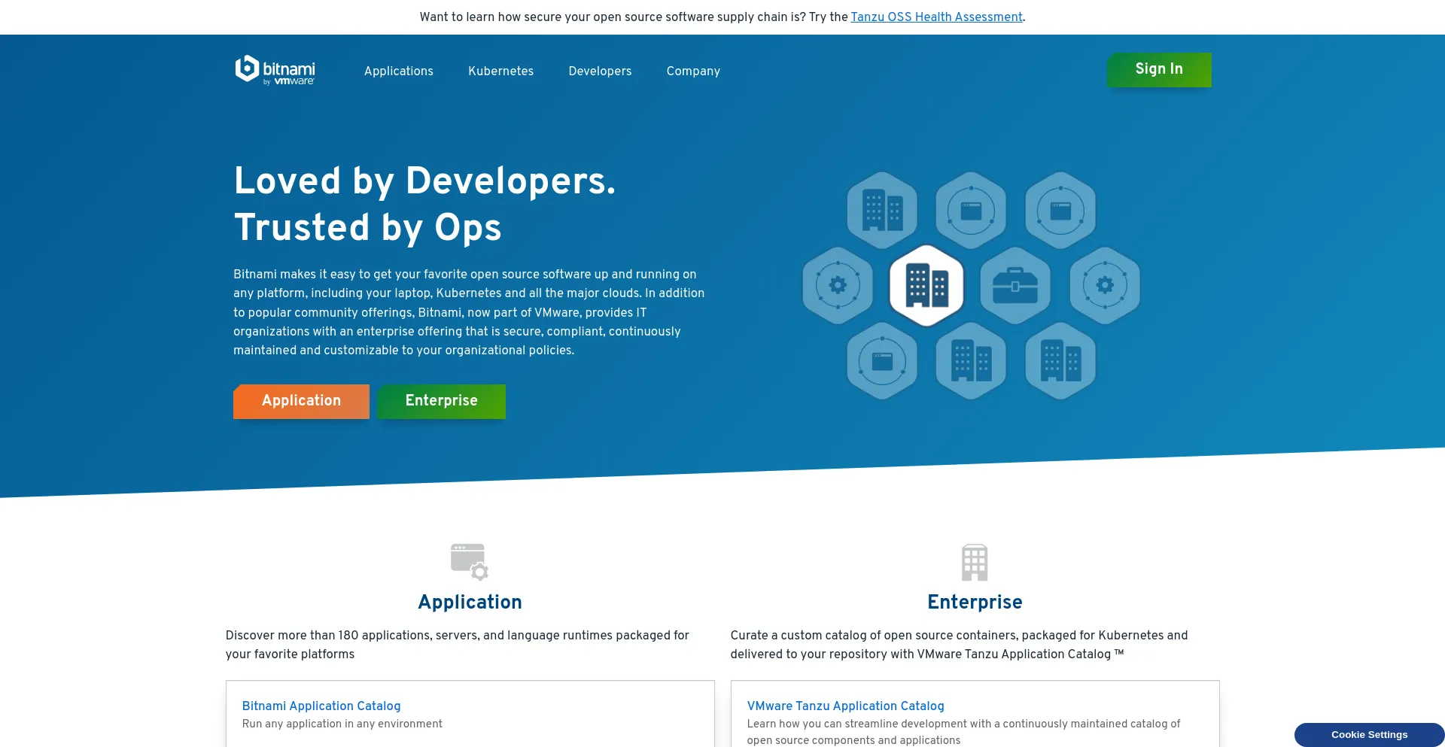Open the Developers menu
1445x747 pixels.
coord(600,71)
